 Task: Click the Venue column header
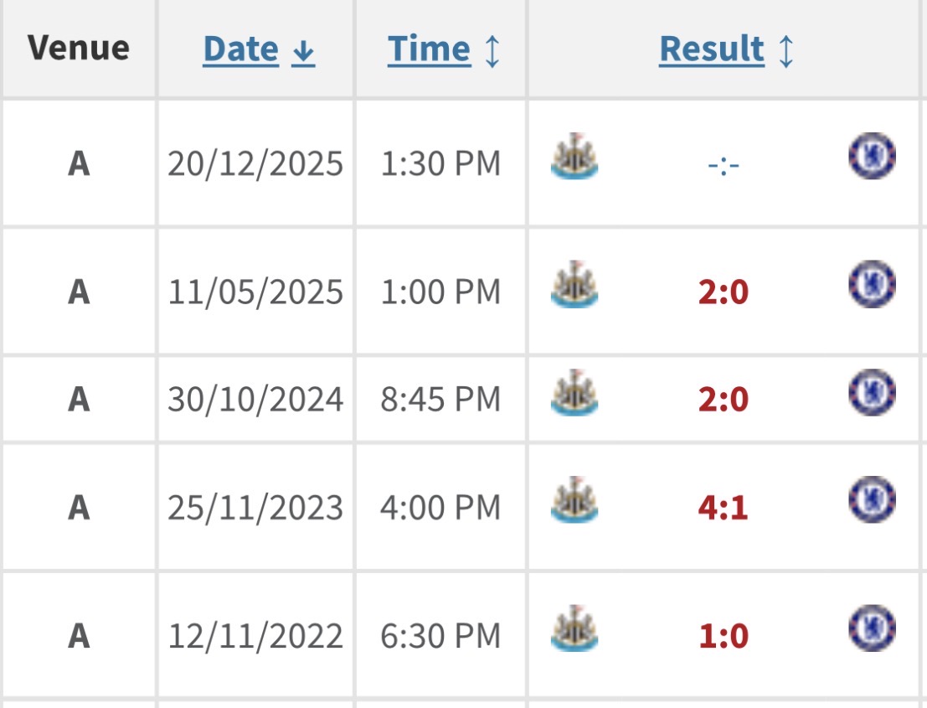click(x=79, y=48)
